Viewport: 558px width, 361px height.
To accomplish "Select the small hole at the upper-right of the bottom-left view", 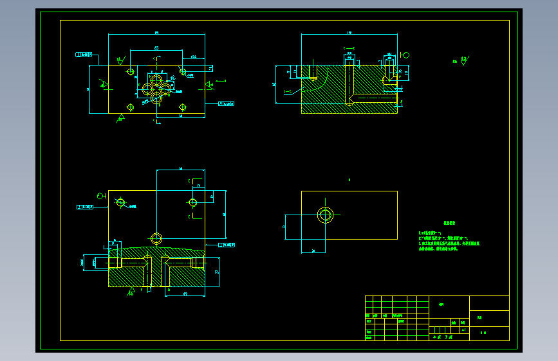I will (193, 202).
